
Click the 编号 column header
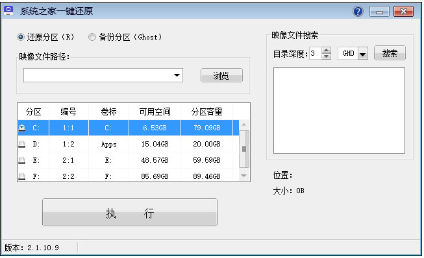pyautogui.click(x=68, y=111)
